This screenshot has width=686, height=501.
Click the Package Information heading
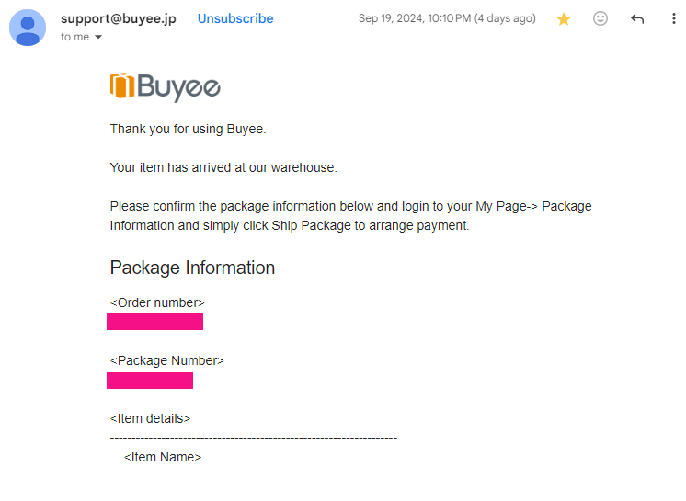click(192, 268)
